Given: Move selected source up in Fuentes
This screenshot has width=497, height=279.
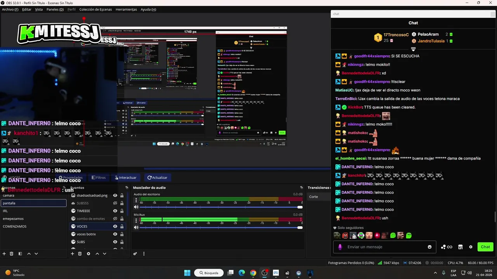Looking at the screenshot, I should pyautogui.click(x=97, y=254).
